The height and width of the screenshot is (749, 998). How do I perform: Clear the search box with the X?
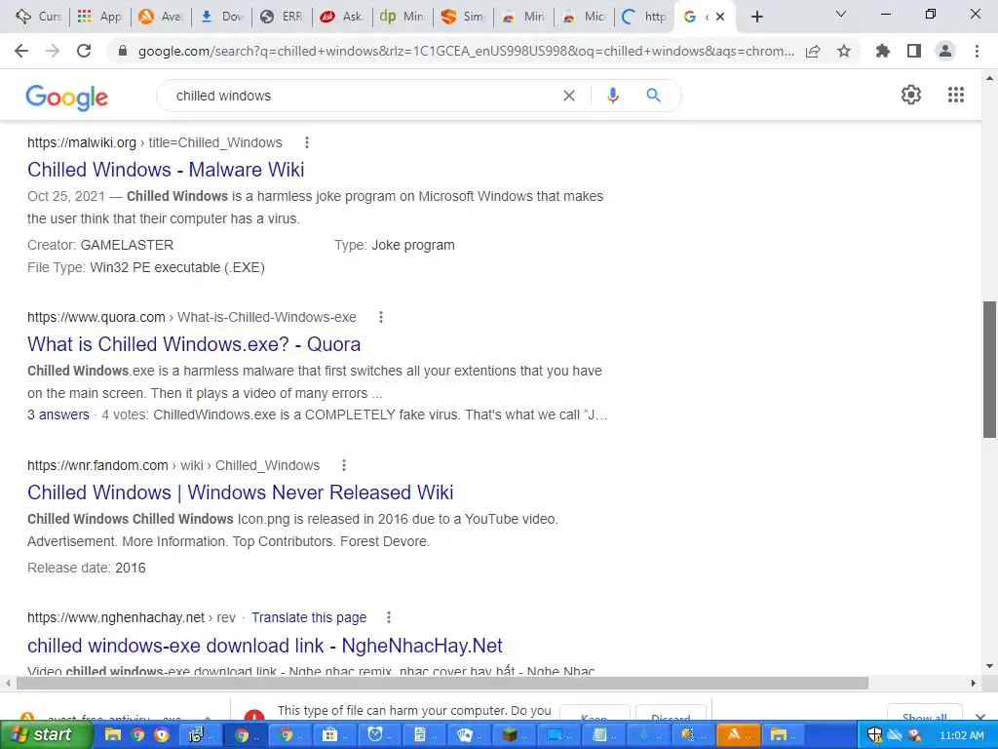click(x=569, y=96)
